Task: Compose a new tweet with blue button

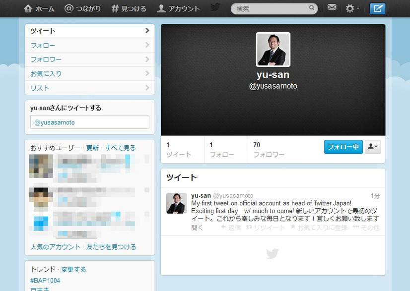Action: point(377,9)
